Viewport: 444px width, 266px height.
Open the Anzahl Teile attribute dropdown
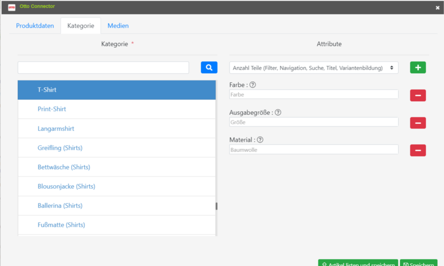314,68
